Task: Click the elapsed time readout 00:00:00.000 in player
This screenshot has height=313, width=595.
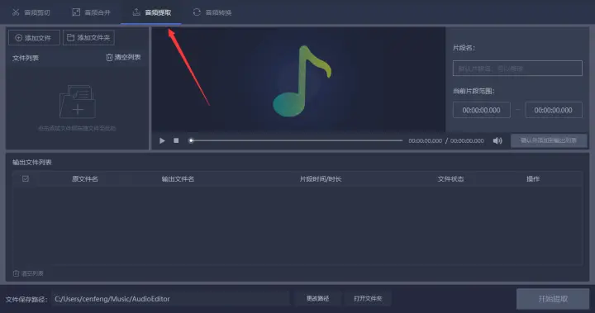Action: 425,140
